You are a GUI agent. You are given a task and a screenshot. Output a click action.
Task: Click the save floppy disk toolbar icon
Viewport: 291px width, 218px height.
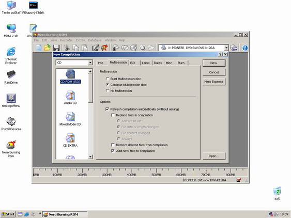pos(56,48)
